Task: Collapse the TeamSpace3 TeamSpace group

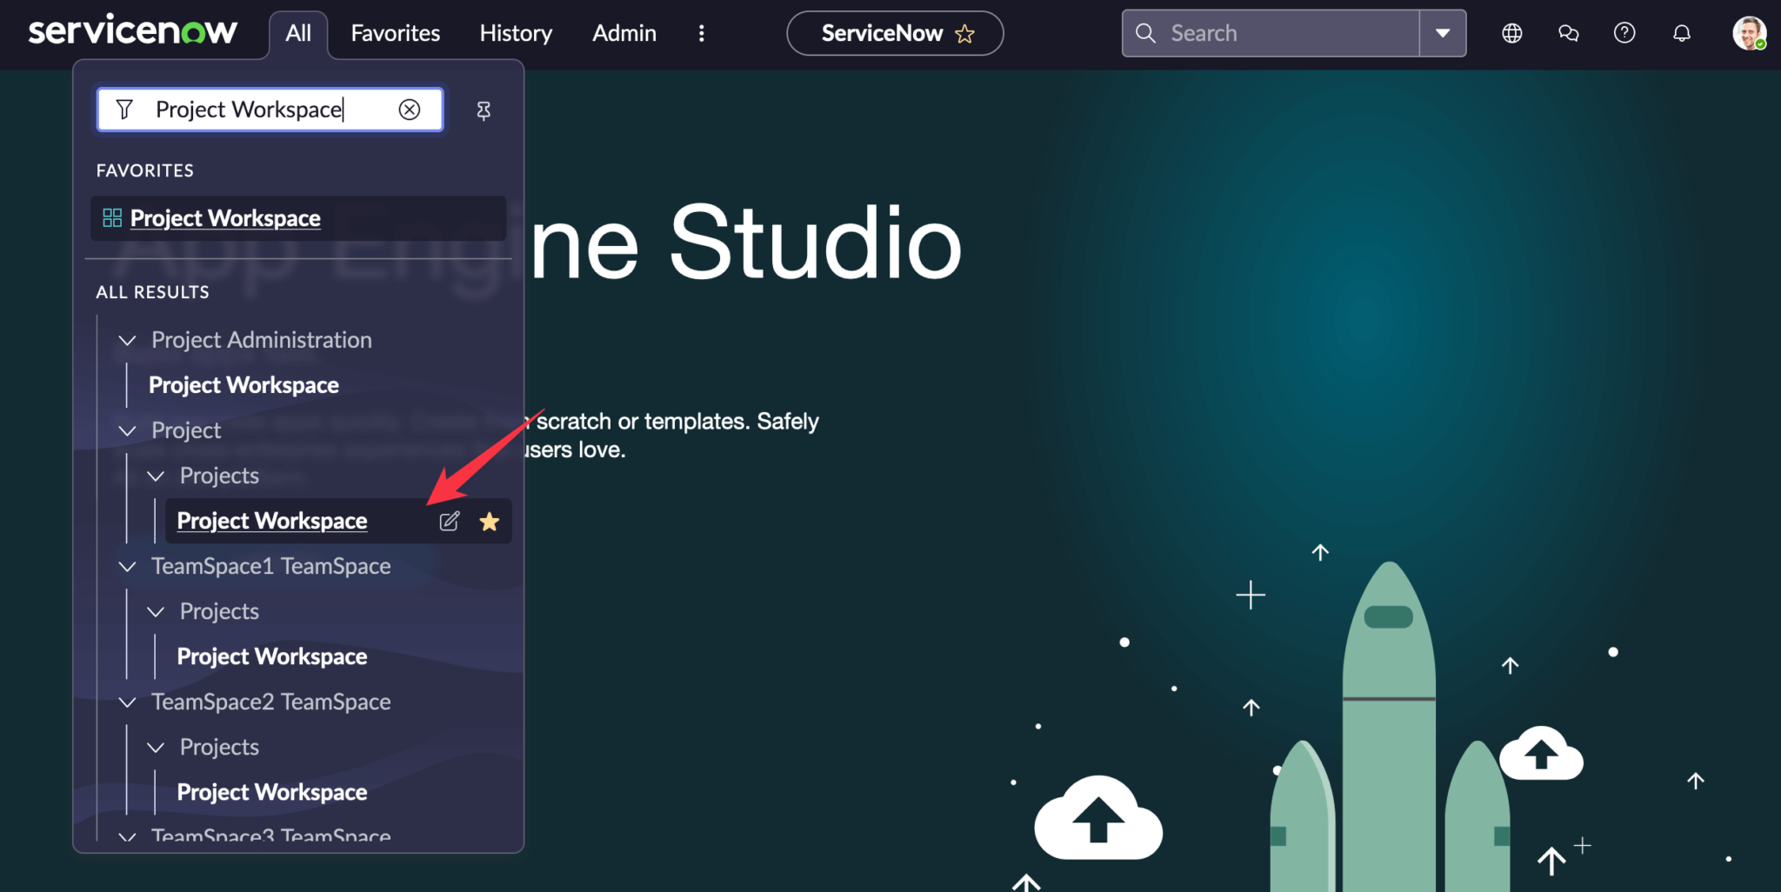Action: click(127, 836)
